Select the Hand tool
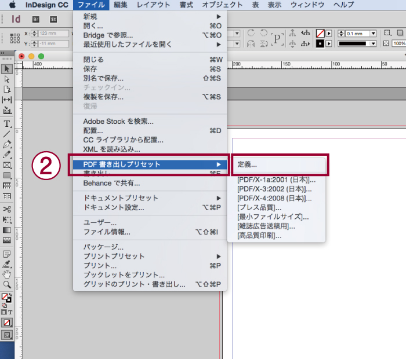Screen dimensions: 406x359 [x=7, y=274]
